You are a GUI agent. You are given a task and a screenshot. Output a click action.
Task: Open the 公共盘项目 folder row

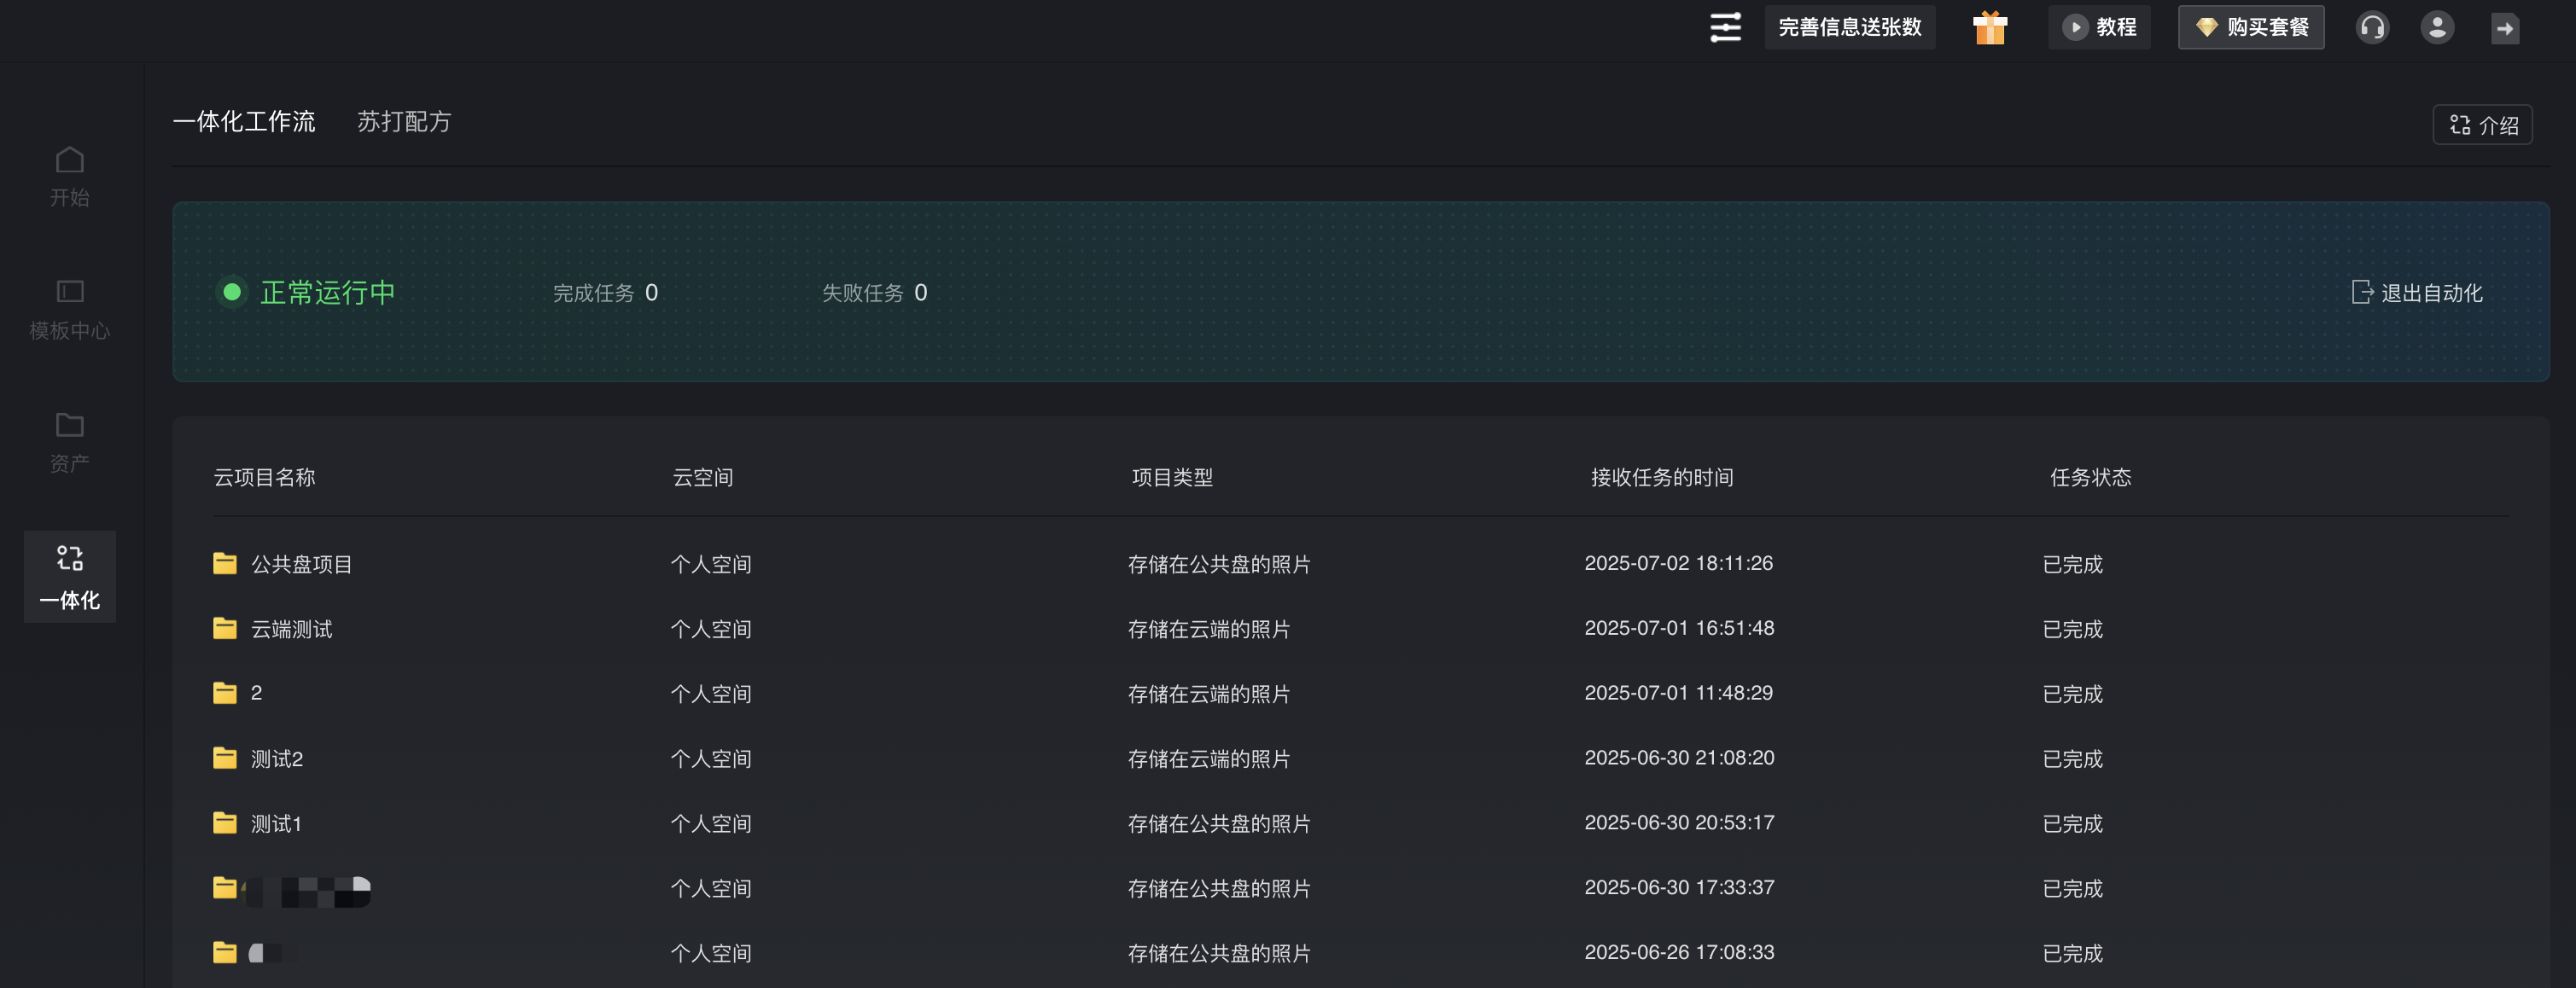point(300,564)
